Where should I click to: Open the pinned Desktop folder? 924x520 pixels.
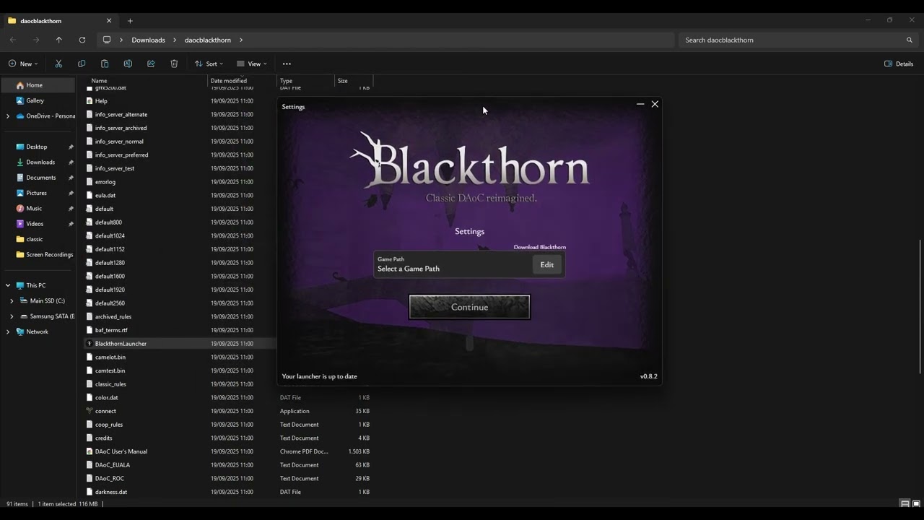coord(38,147)
